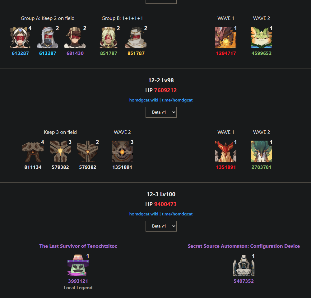Click the stone walker enemy with count 4

[33, 151]
